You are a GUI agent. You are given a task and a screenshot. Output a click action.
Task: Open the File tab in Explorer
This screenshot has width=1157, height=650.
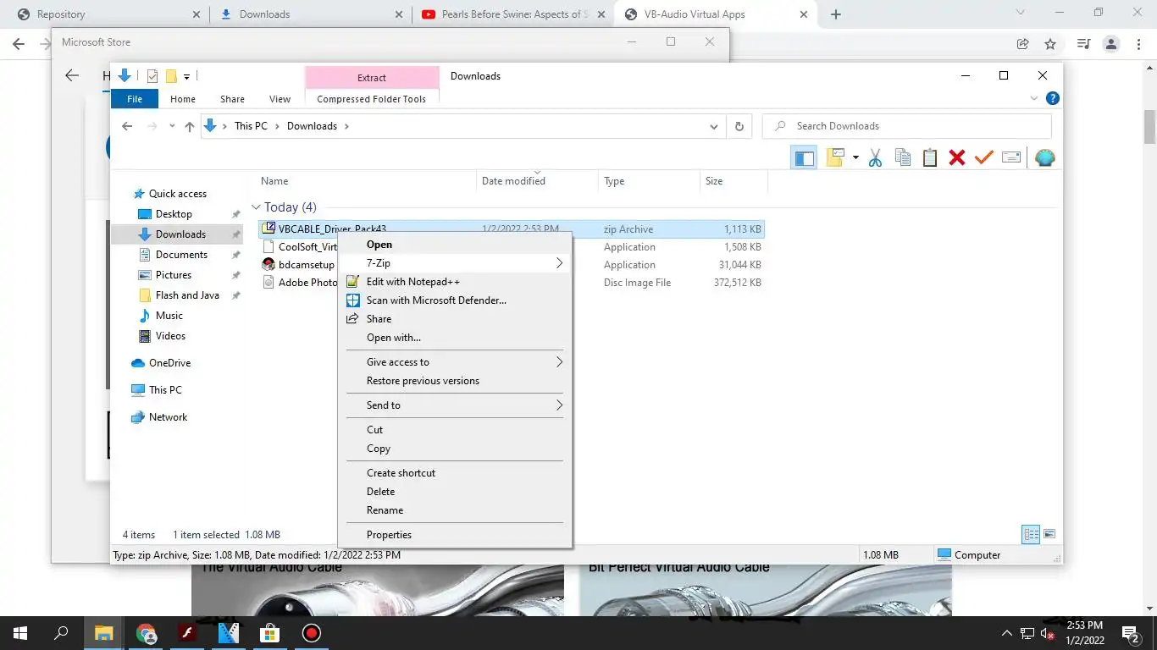(135, 99)
